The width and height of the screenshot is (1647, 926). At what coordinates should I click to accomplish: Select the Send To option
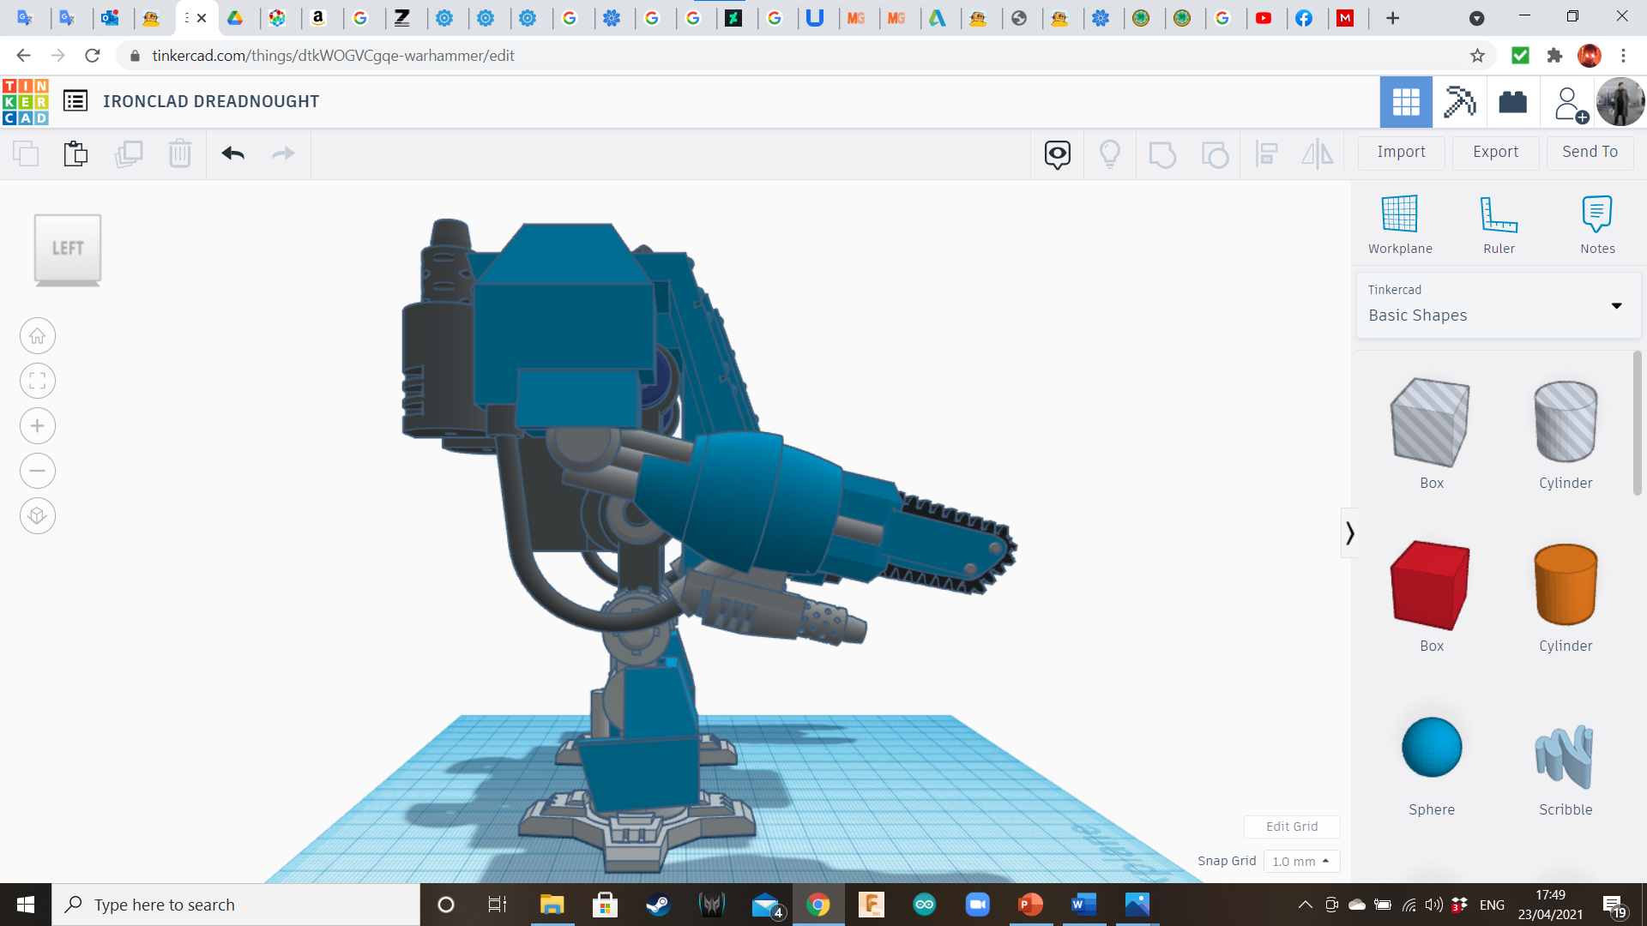[x=1590, y=152]
